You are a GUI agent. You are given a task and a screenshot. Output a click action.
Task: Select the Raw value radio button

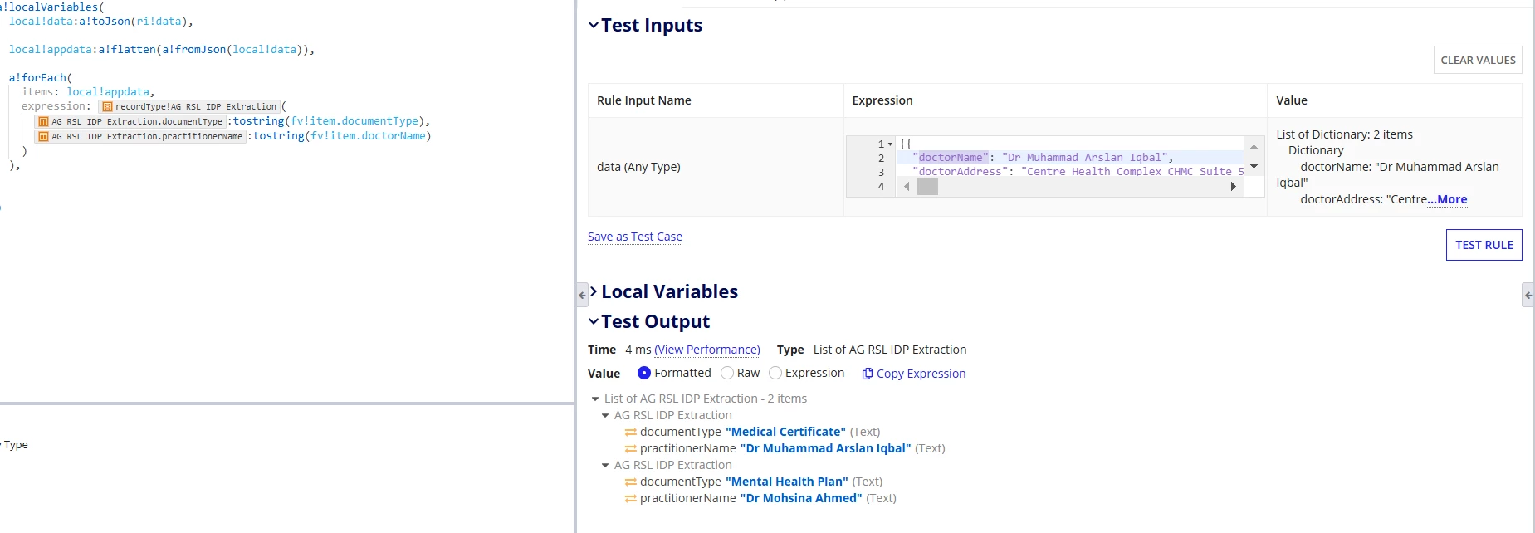[x=727, y=373]
